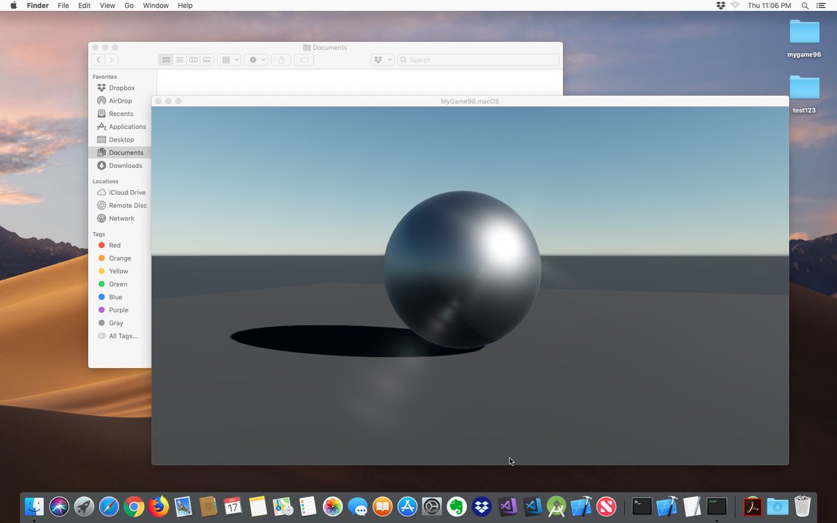
Task: Open Recents in the Finder sidebar
Action: [x=120, y=114]
